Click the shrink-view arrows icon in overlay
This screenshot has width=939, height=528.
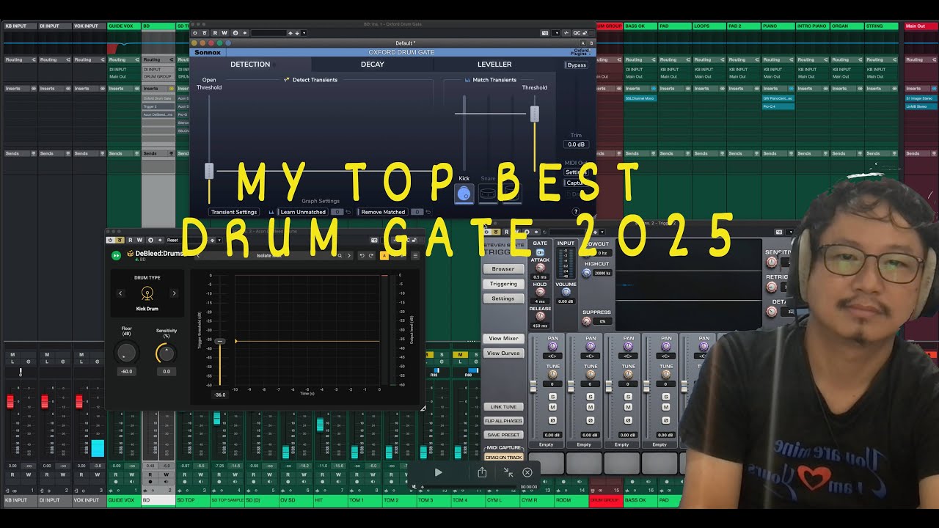pos(508,472)
